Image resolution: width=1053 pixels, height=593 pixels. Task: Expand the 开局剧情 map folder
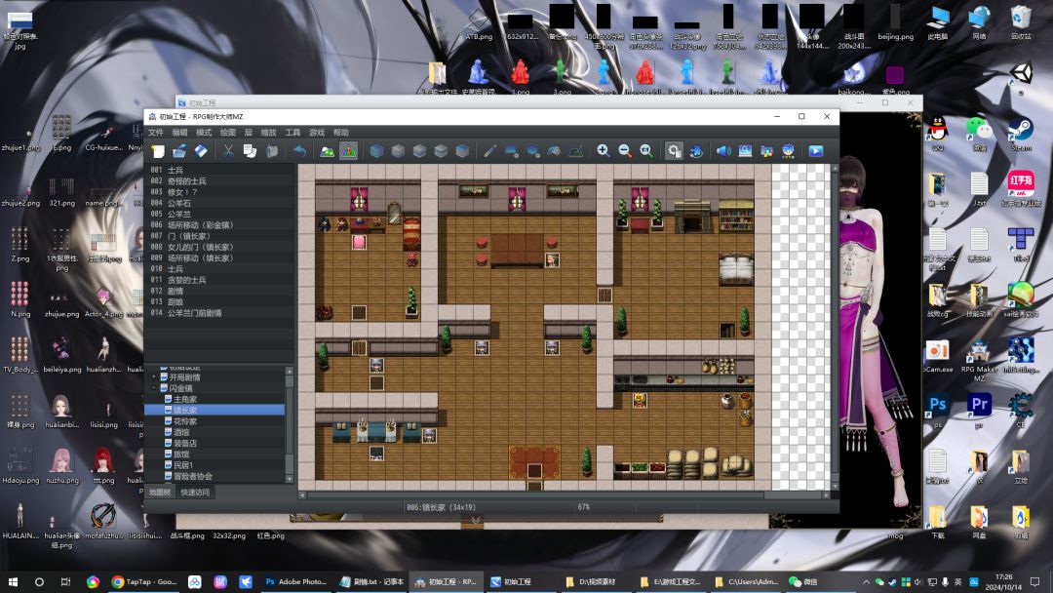pos(154,377)
